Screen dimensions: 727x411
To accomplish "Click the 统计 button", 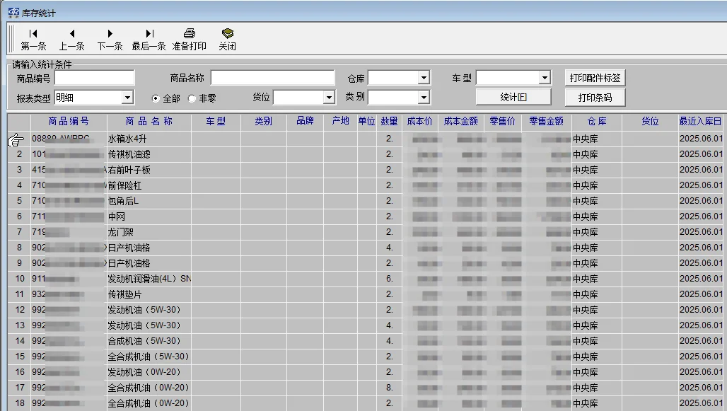I will [x=513, y=98].
